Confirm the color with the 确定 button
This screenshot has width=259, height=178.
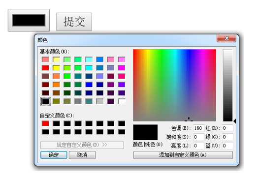click(x=54, y=155)
